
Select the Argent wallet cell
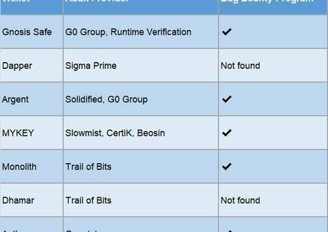pos(32,99)
